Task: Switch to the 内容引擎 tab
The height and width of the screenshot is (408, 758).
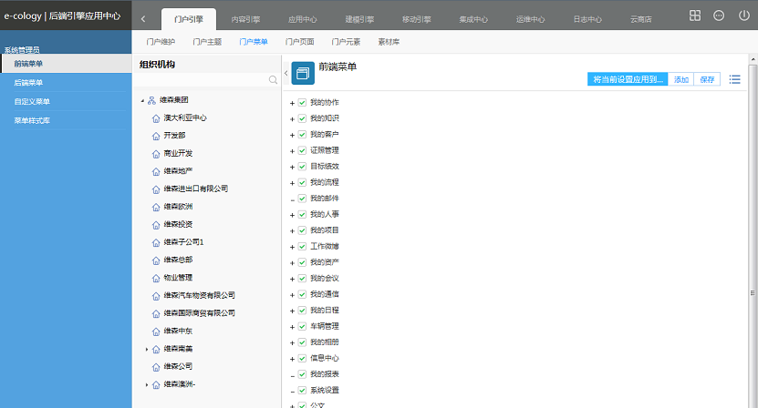Action: [245, 19]
